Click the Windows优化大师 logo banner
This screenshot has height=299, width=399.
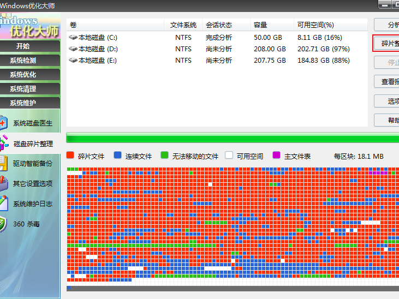click(x=30, y=26)
